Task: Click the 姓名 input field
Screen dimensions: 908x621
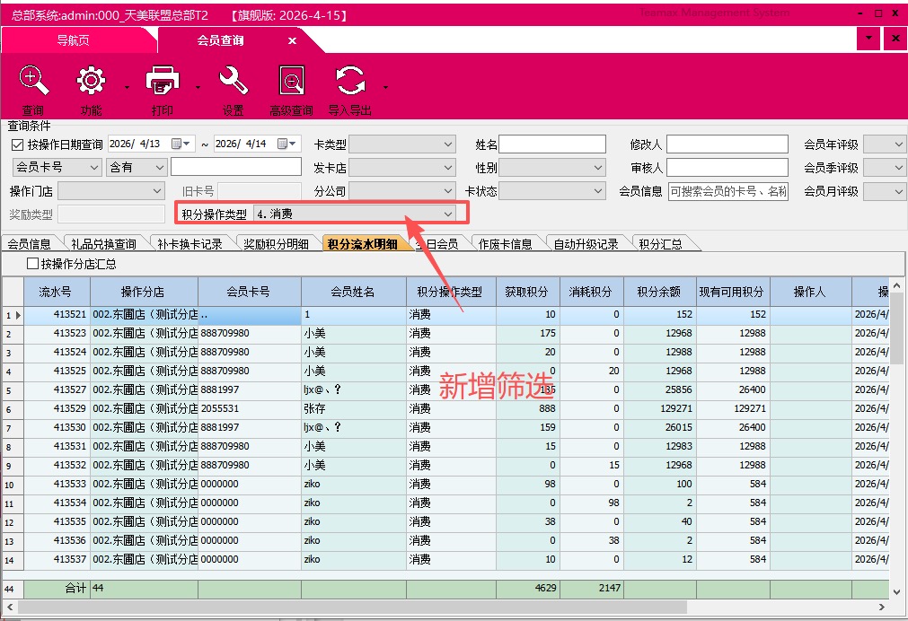Action: click(552, 144)
